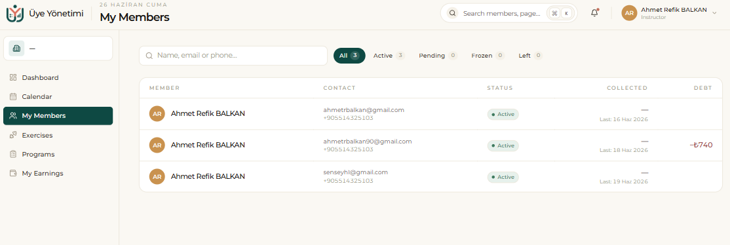This screenshot has height=245, width=730.
Task: Click the Exercises icon in sidebar
Action: point(13,135)
